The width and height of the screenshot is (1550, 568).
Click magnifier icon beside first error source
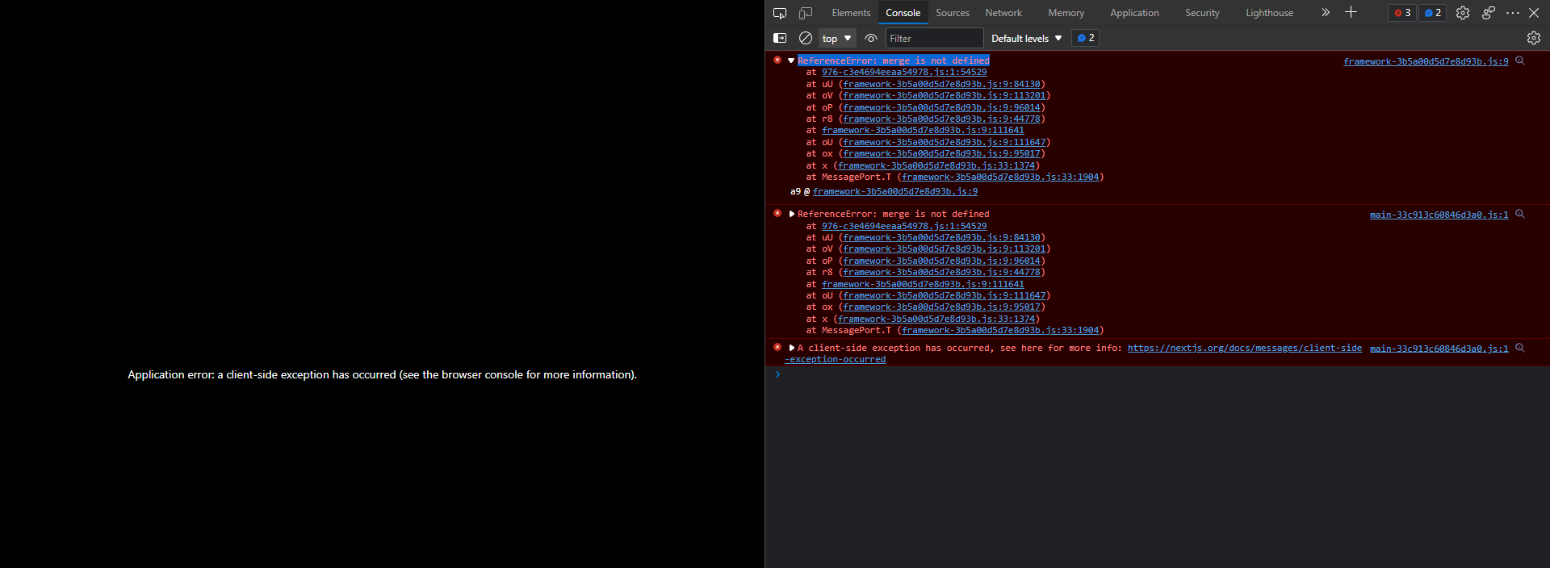(1520, 61)
